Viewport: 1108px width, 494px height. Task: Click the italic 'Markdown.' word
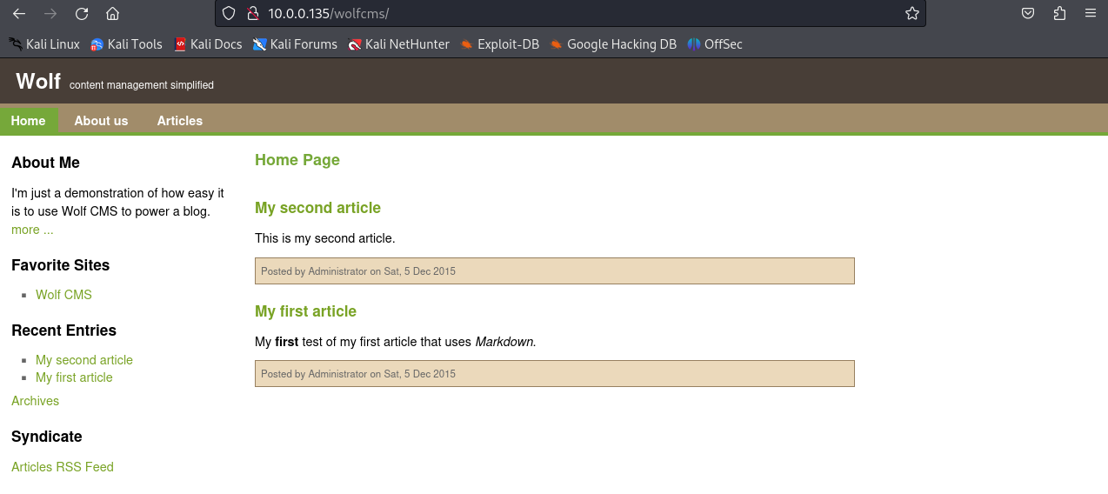(506, 342)
